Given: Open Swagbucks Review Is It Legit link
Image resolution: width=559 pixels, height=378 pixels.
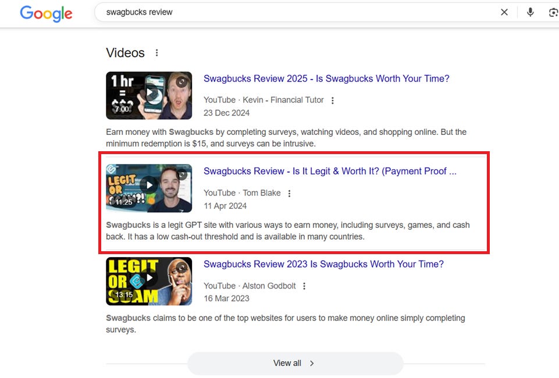Looking at the screenshot, I should [330, 171].
